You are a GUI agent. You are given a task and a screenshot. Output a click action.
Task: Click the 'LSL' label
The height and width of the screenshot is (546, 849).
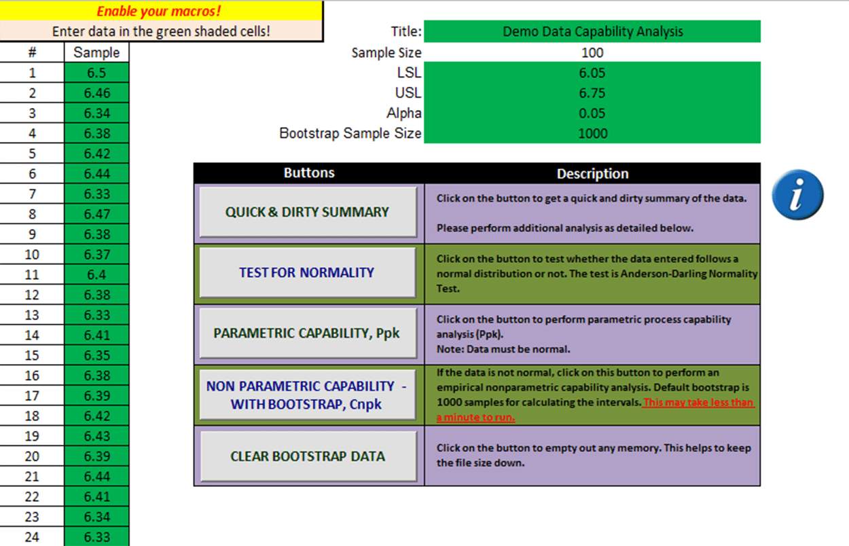click(409, 73)
